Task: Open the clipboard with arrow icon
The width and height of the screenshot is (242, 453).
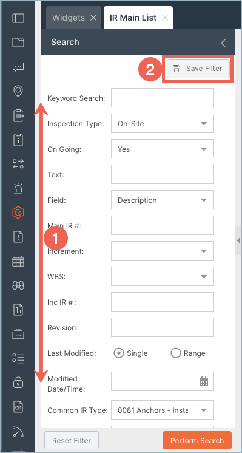Action: pyautogui.click(x=18, y=115)
